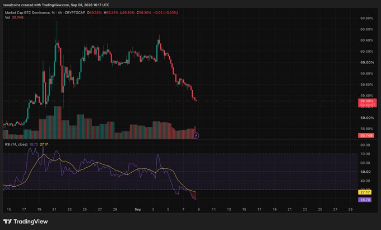The height and width of the screenshot is (230, 381).
Task: Click the yellow 27.17 RSI axis badge
Action: pos(365,192)
